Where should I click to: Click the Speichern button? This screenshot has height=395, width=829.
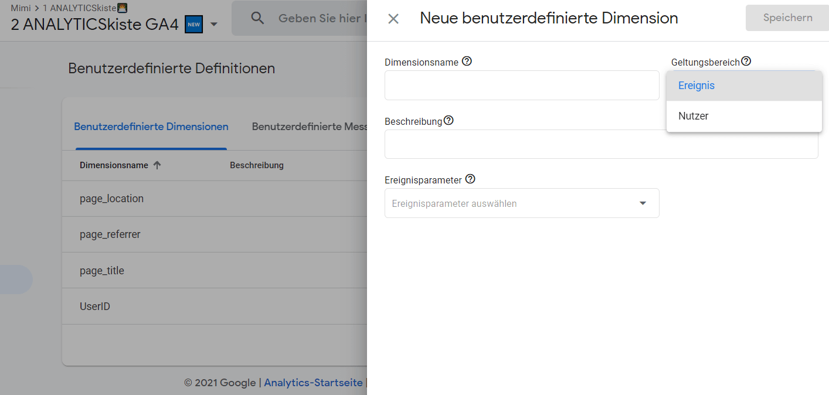787,18
